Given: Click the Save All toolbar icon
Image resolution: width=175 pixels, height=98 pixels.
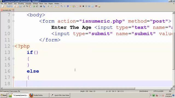Looking at the screenshot, I should tap(11, 6).
